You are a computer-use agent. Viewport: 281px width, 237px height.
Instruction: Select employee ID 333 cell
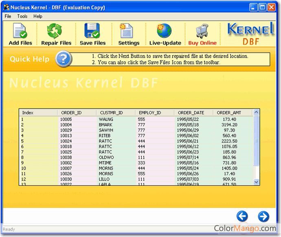141,163
